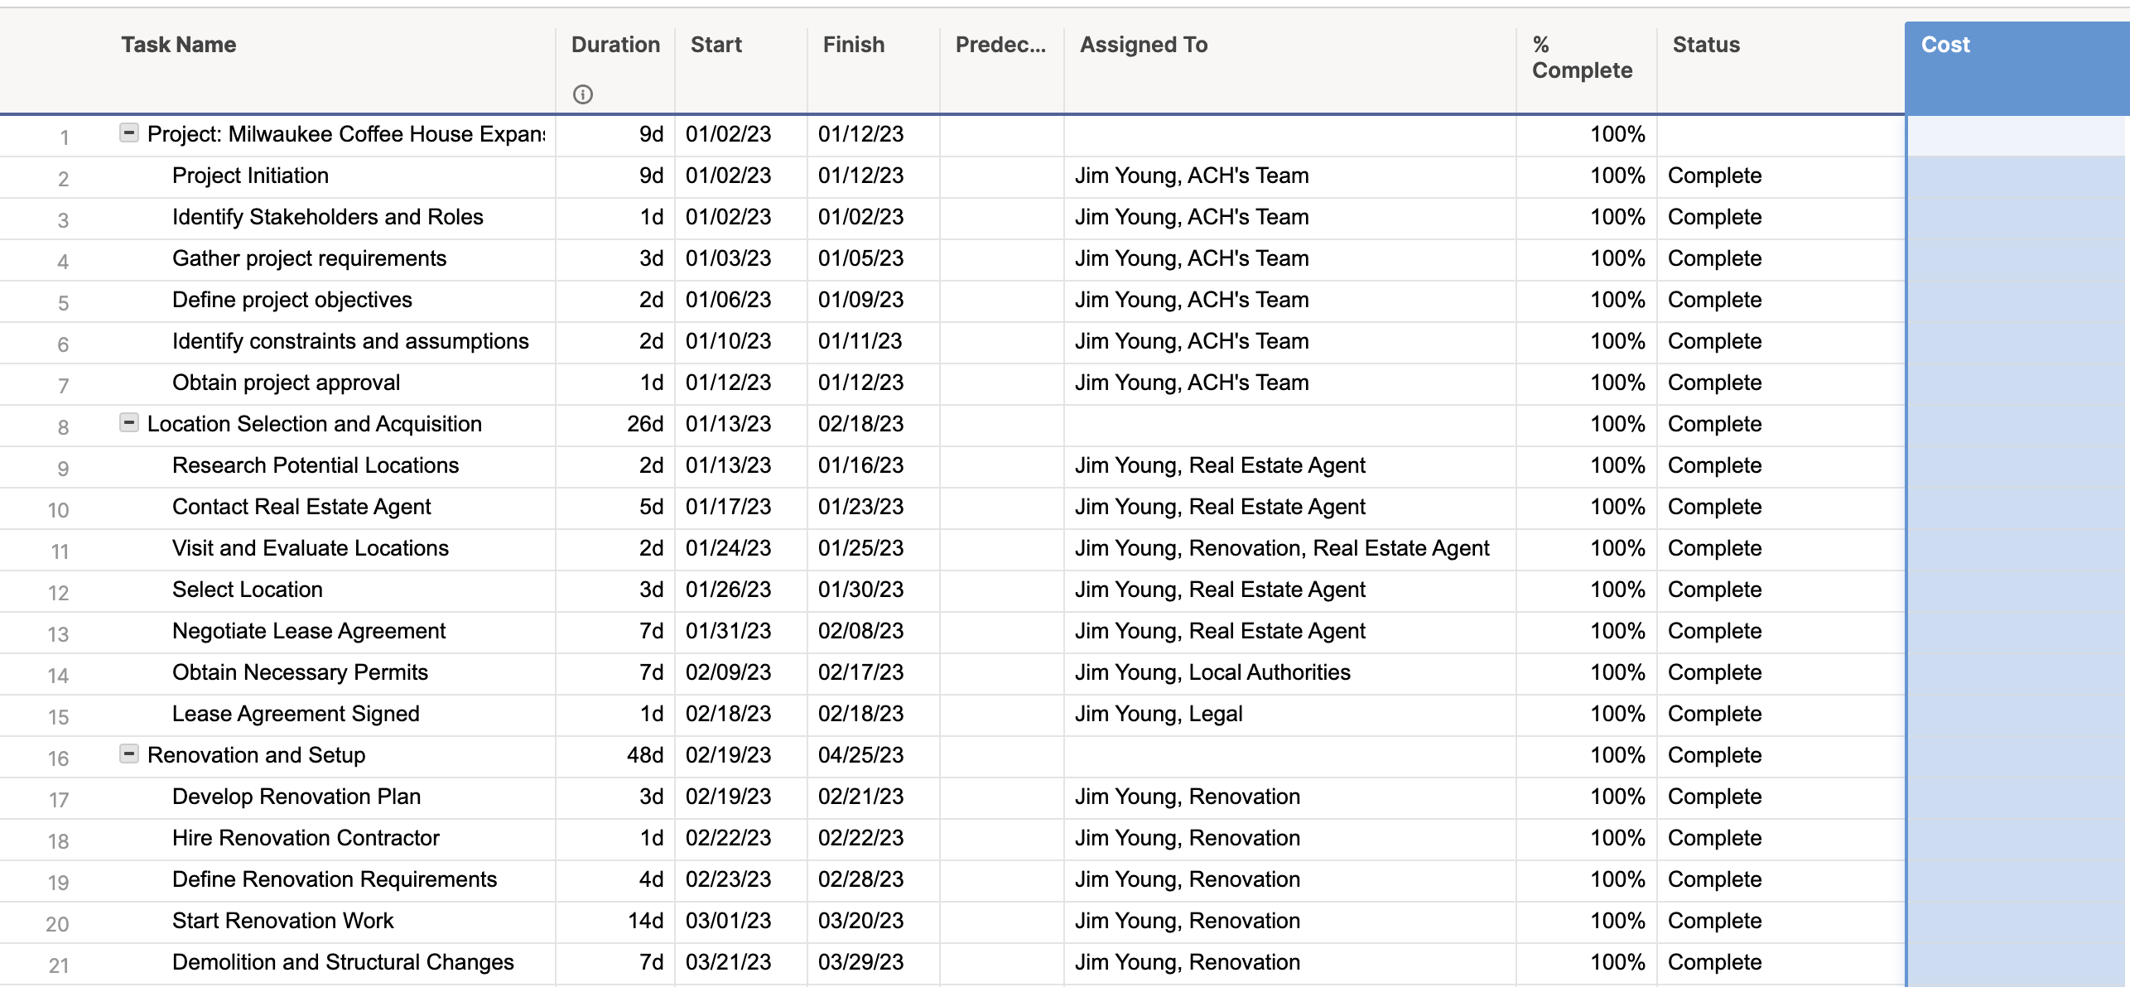Viewport: 2130px width, 987px height.
Task: Select the Complete status for Lease Agreement Signed
Action: (x=1715, y=713)
